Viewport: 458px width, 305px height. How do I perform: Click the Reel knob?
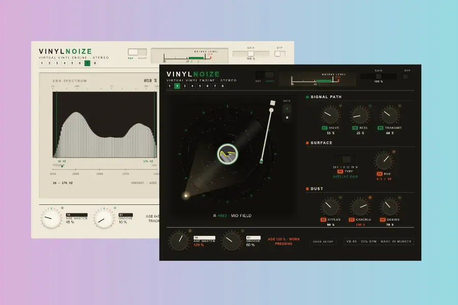point(360,115)
